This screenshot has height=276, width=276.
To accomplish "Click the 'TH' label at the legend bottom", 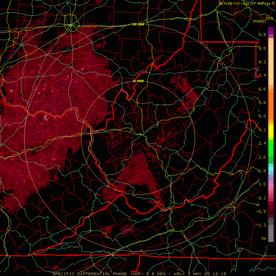I will coord(263,239).
